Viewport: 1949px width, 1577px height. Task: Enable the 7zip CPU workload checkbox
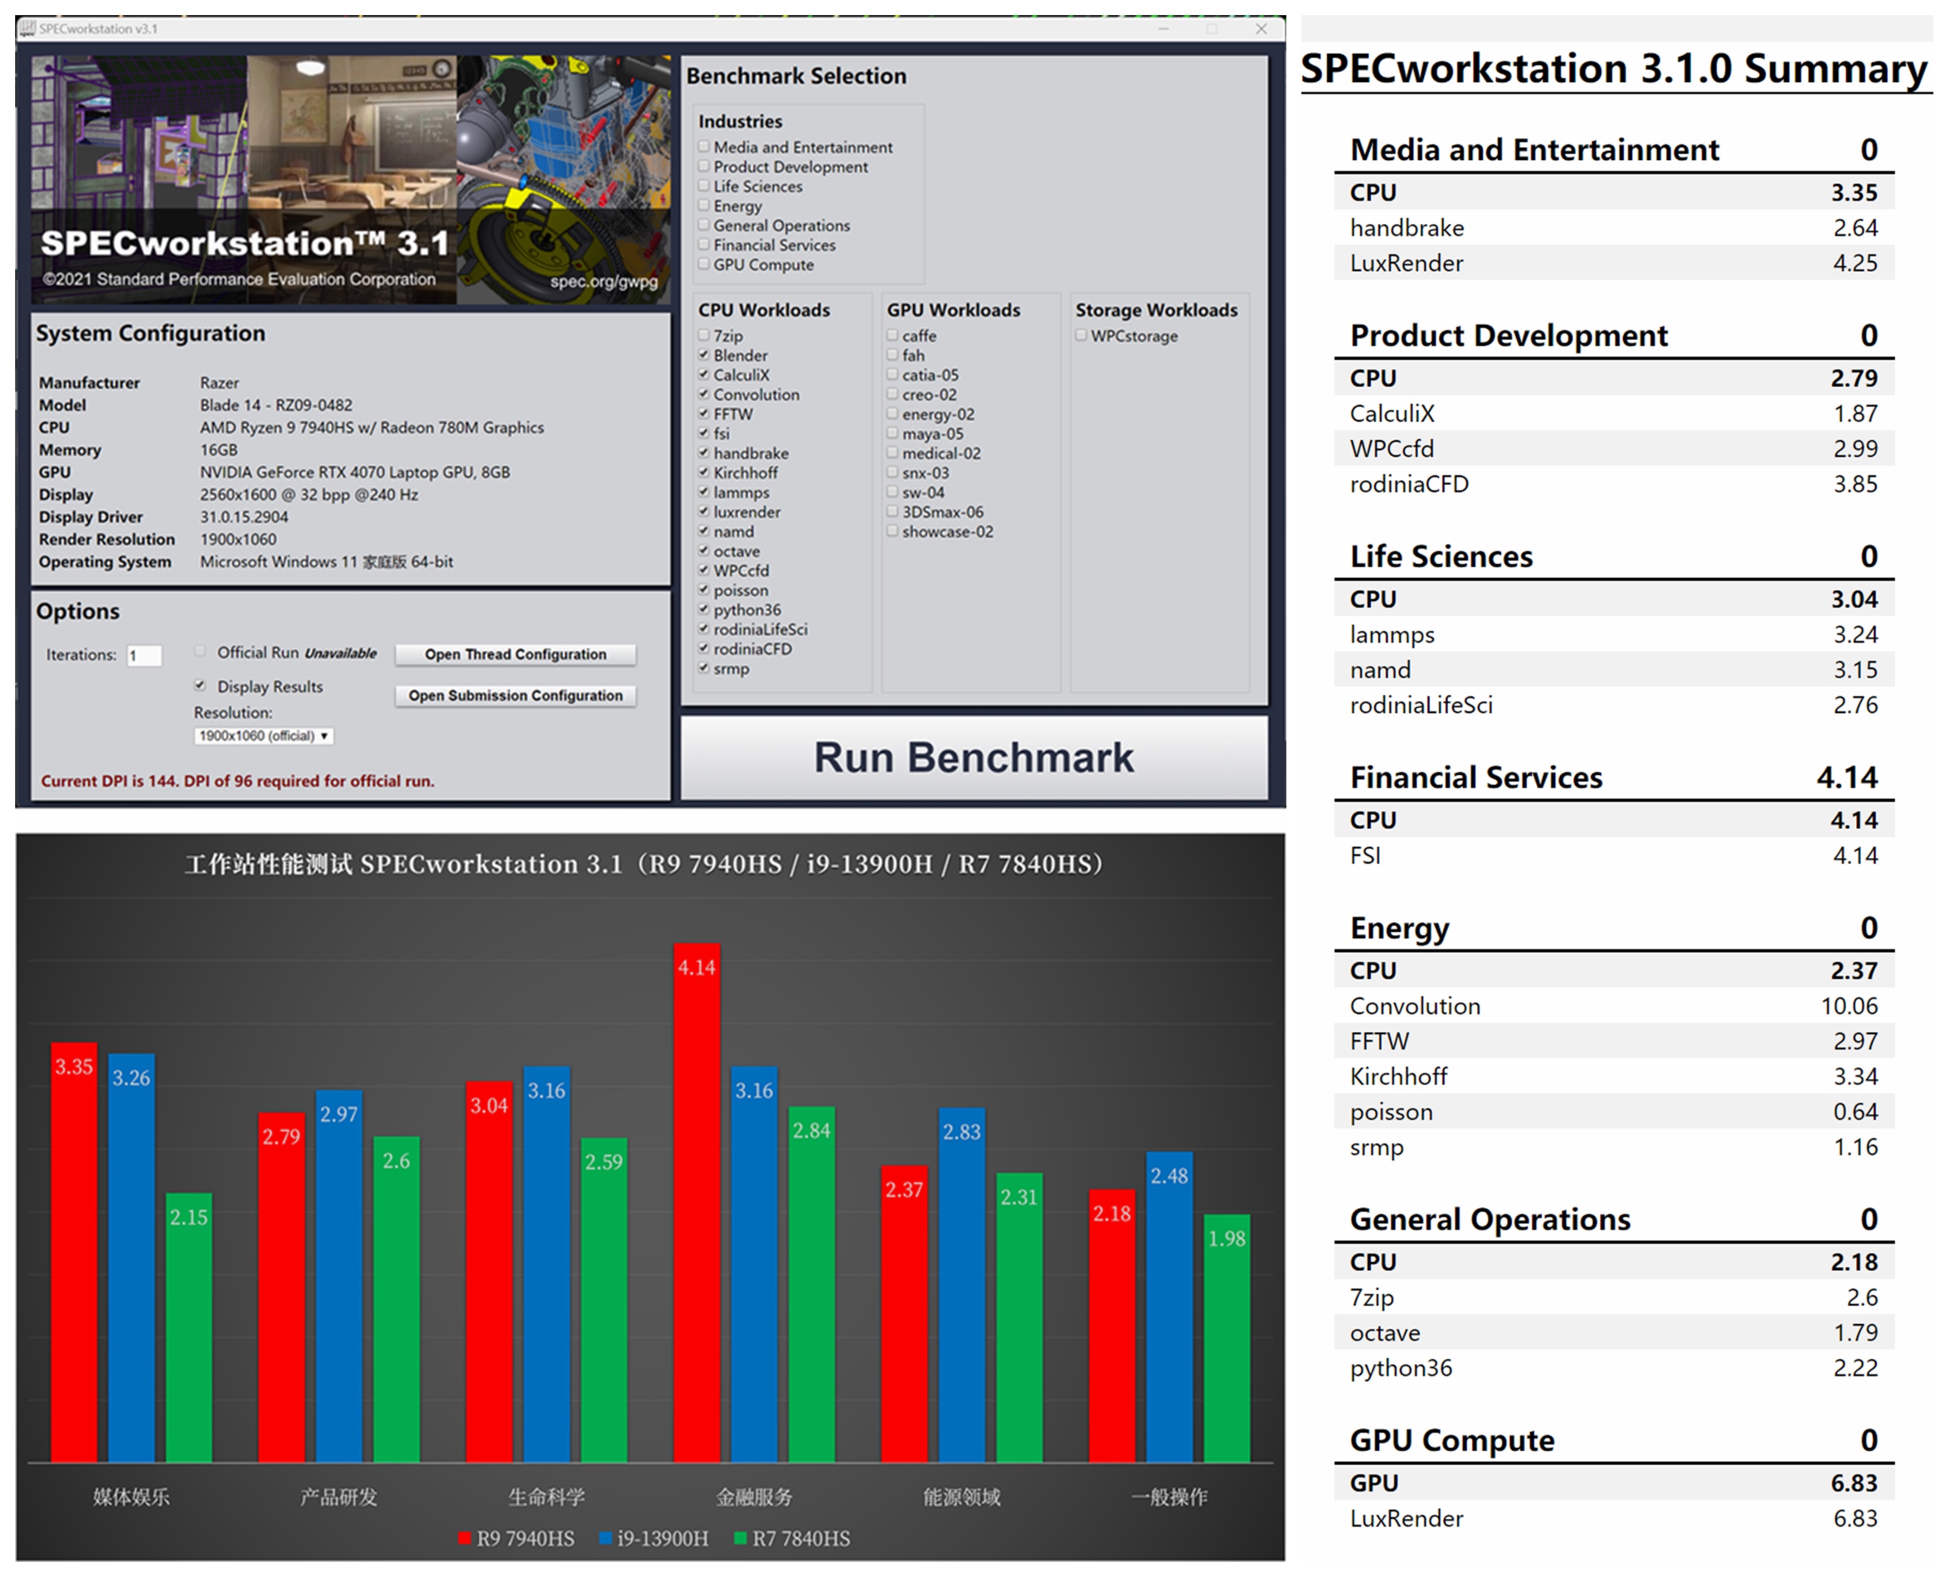pos(704,335)
